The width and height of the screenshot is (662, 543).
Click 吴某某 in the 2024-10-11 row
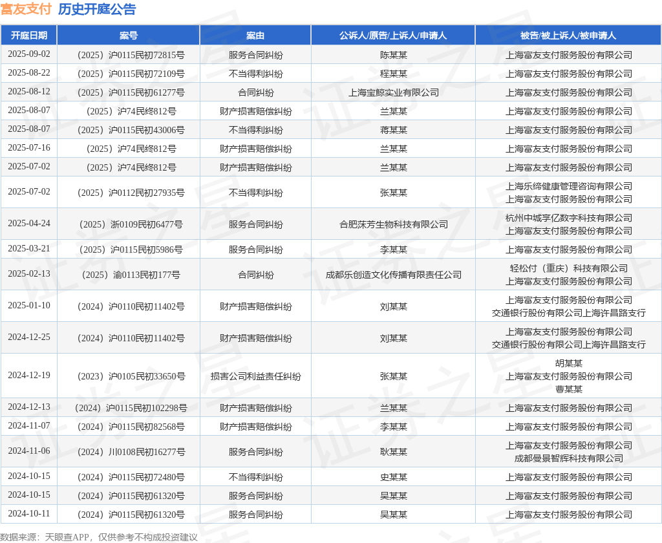pyautogui.click(x=394, y=515)
